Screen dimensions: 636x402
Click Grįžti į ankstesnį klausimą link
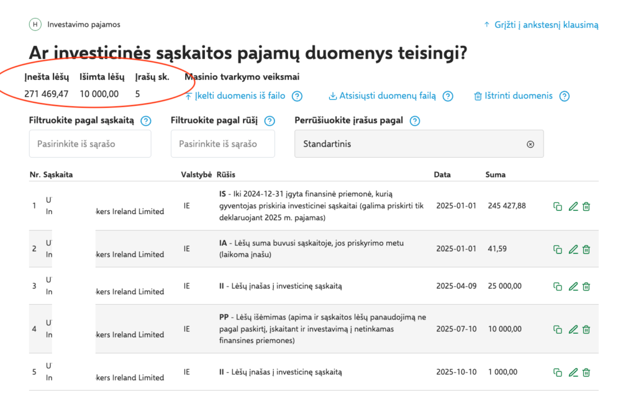[x=541, y=25]
